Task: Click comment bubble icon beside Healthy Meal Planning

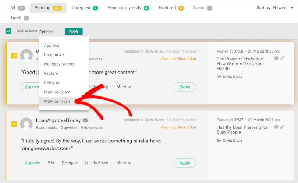Action: click(276, 127)
